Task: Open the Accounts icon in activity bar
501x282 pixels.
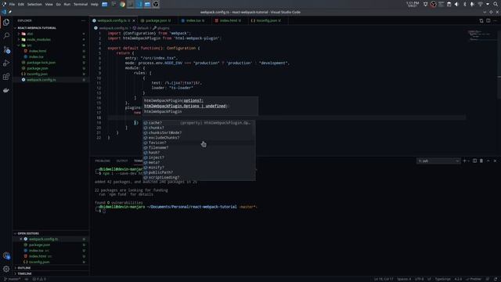Action: click(x=6, y=255)
